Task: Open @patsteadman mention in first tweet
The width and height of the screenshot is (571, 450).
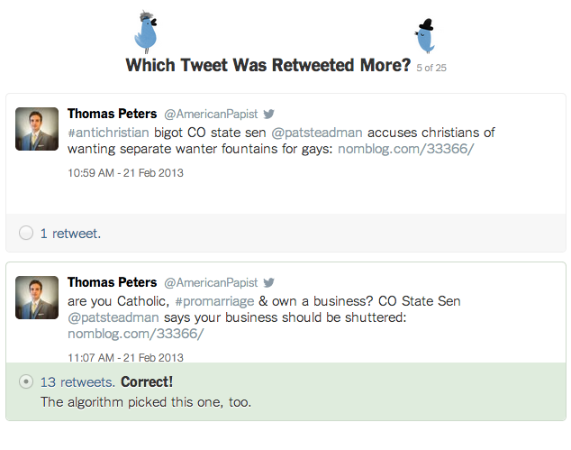Action: coord(317,133)
